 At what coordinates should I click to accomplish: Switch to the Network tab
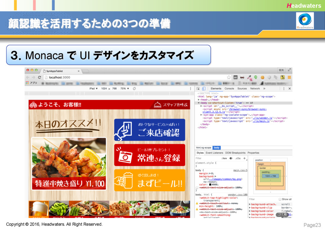click(255, 89)
